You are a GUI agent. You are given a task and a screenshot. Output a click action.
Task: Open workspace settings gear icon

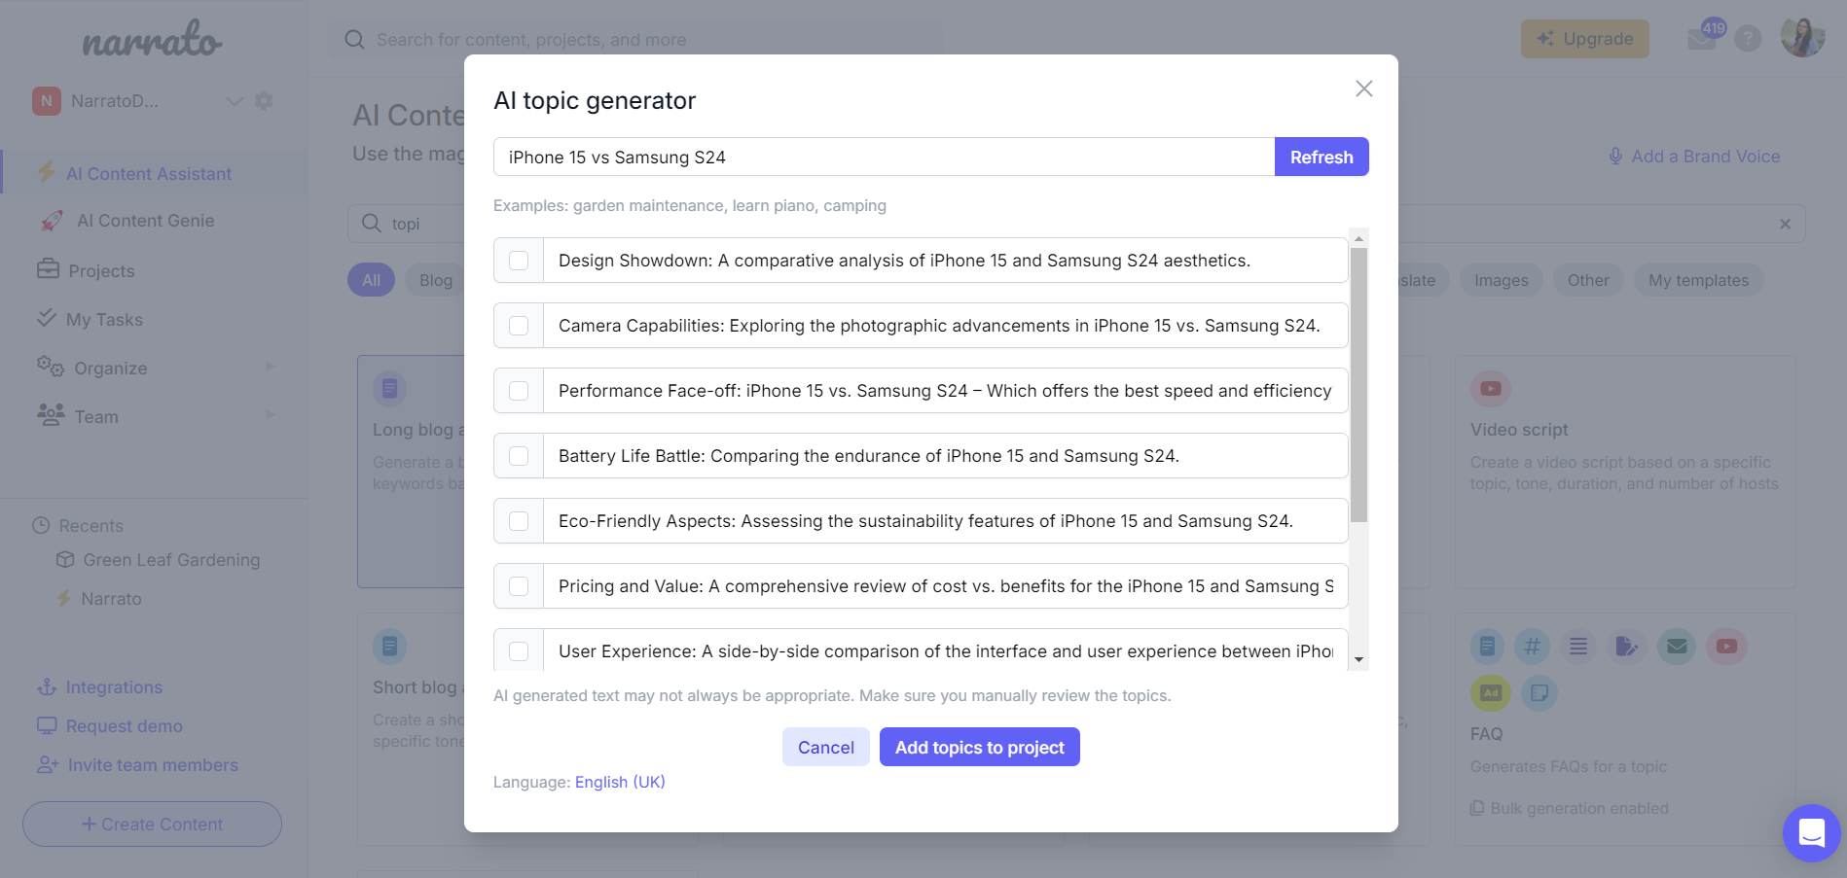click(264, 101)
